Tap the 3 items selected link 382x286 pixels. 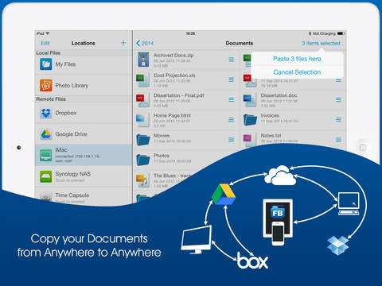pyautogui.click(x=321, y=43)
